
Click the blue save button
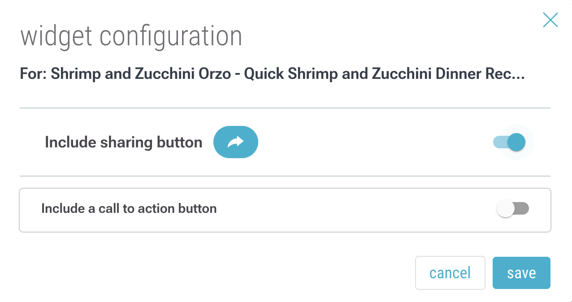[521, 273]
